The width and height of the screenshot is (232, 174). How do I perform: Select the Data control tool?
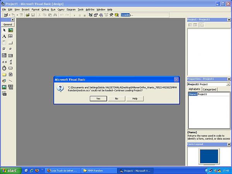click(x=10, y=87)
